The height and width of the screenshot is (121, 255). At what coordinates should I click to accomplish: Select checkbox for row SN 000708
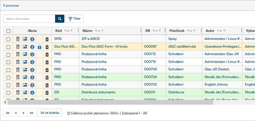pyautogui.click(x=8, y=69)
